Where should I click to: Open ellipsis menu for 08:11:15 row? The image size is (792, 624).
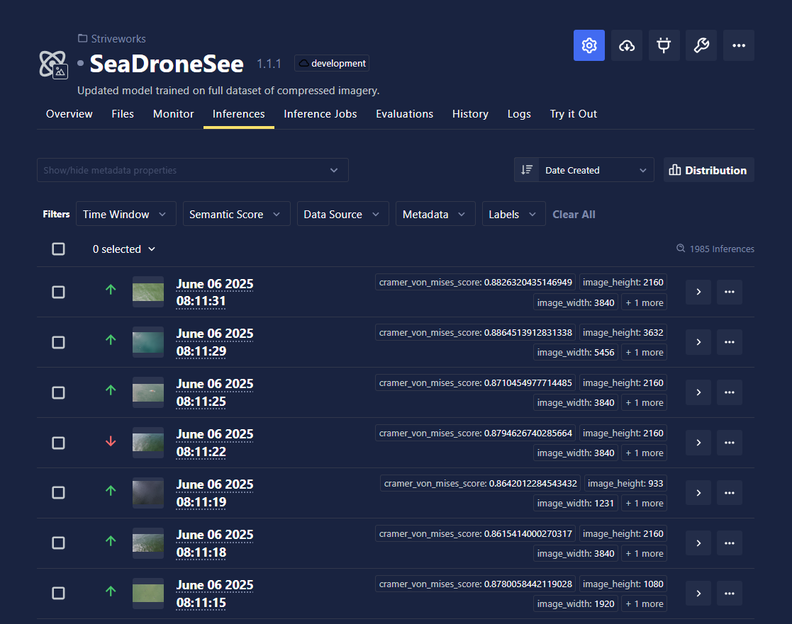coord(730,594)
